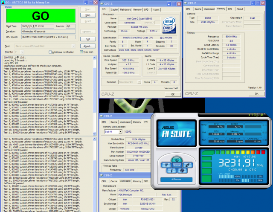Open the equalizer-bars tool in AI Suite
Viewport: 273px width, 212px height.
(x=166, y=165)
